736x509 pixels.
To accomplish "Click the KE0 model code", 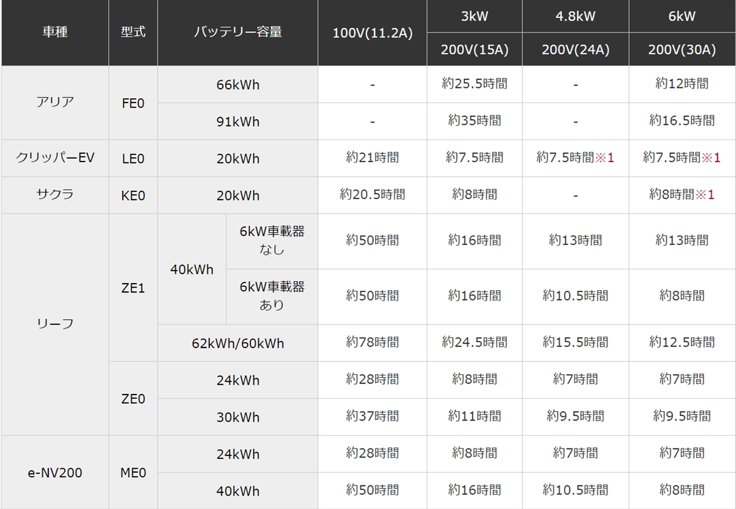I will pos(133,195).
